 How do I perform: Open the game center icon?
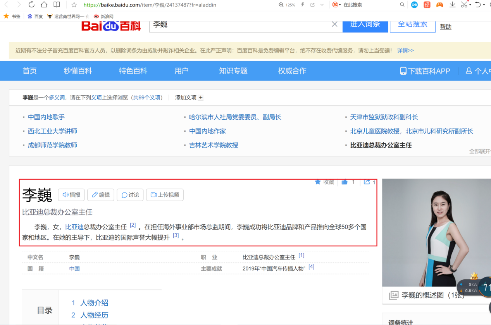click(439, 5)
